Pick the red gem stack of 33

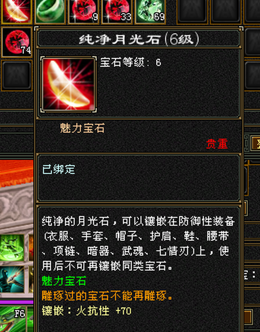pyautogui.click(x=117, y=11)
